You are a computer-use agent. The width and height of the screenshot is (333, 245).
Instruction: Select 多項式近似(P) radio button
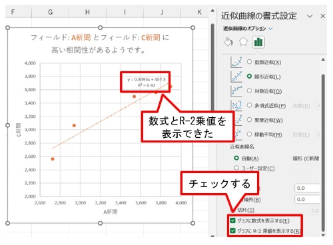pyautogui.click(x=249, y=105)
